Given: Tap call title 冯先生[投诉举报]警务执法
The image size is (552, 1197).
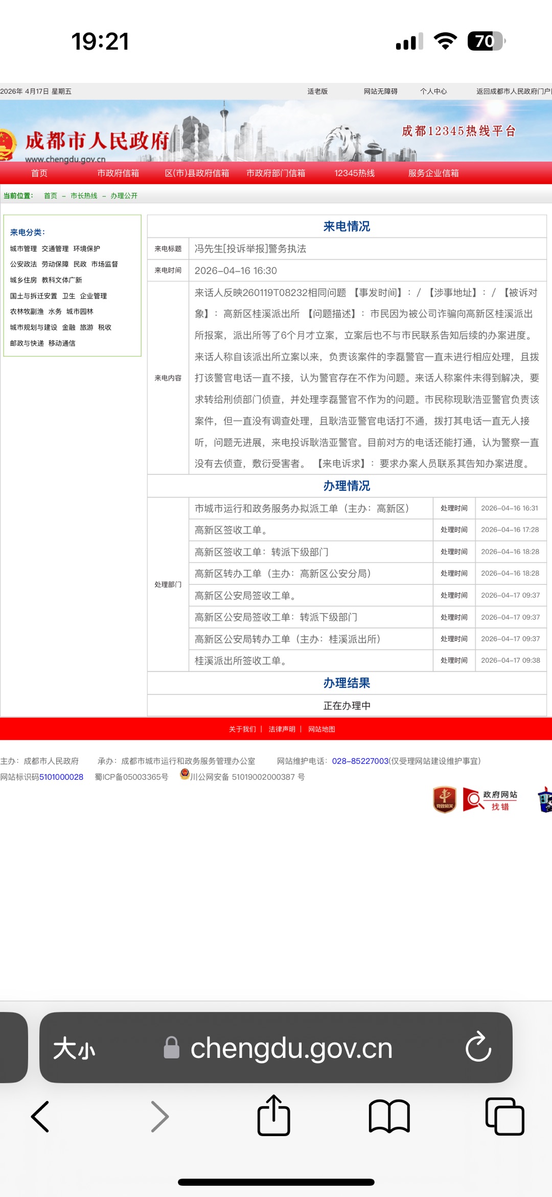Looking at the screenshot, I should tap(250, 249).
